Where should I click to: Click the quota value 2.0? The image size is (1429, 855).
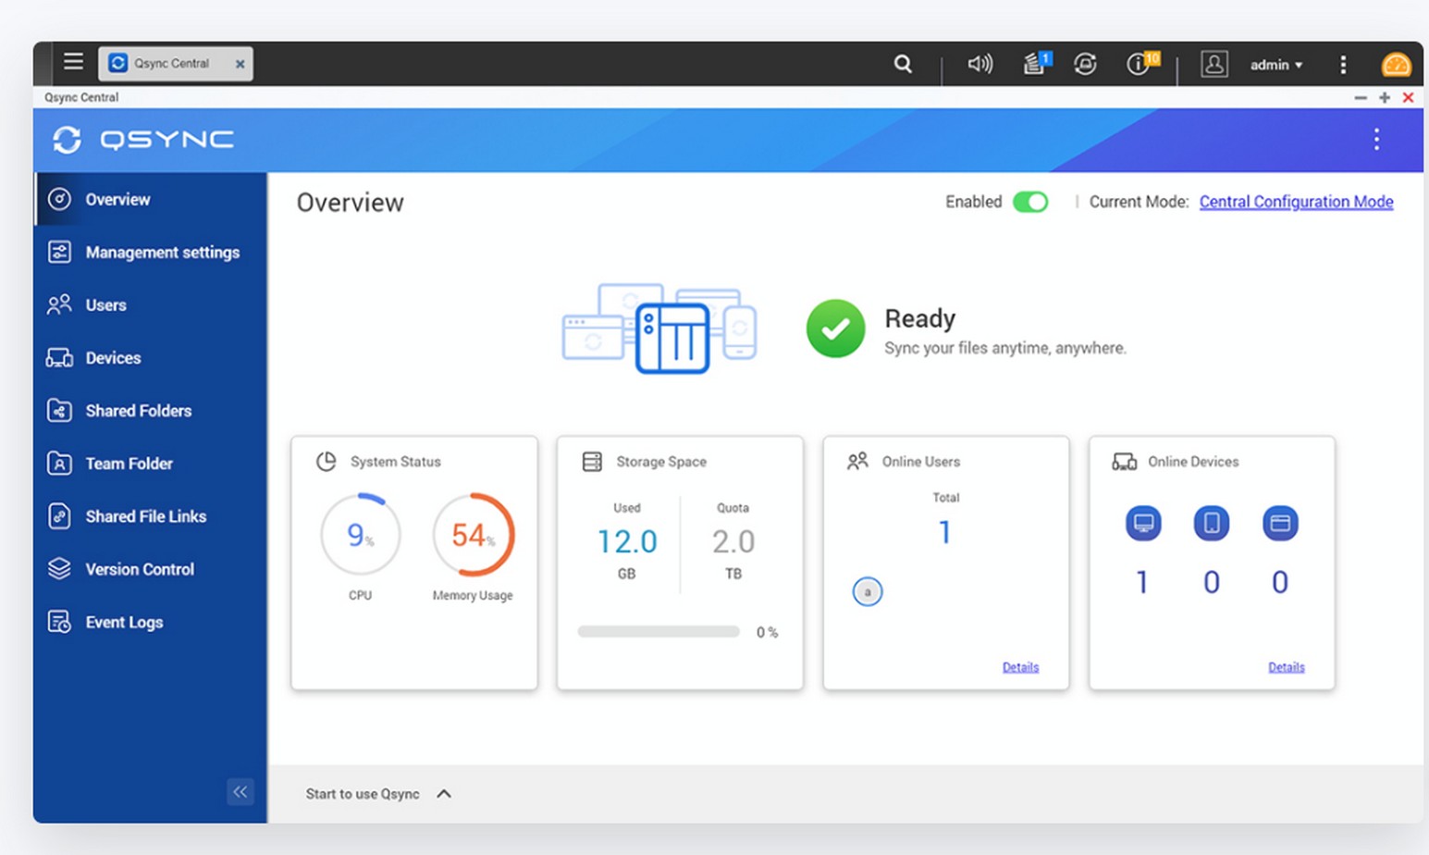click(733, 541)
